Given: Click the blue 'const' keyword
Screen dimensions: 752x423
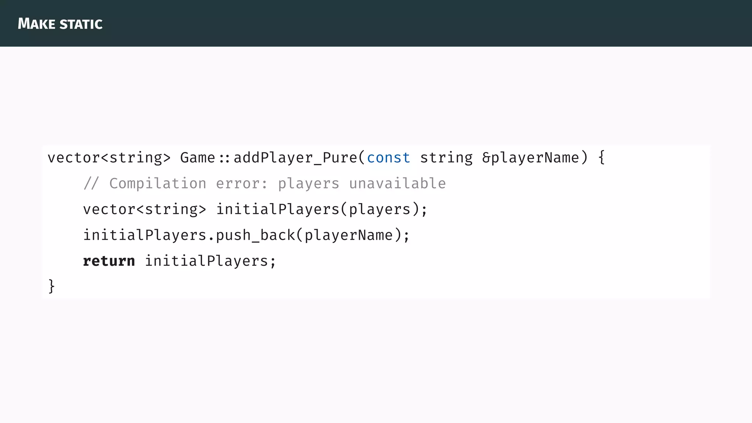Looking at the screenshot, I should tap(388, 158).
